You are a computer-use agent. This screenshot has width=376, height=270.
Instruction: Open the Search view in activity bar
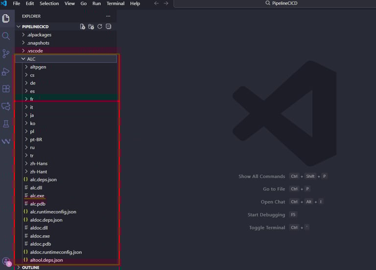(x=6, y=36)
